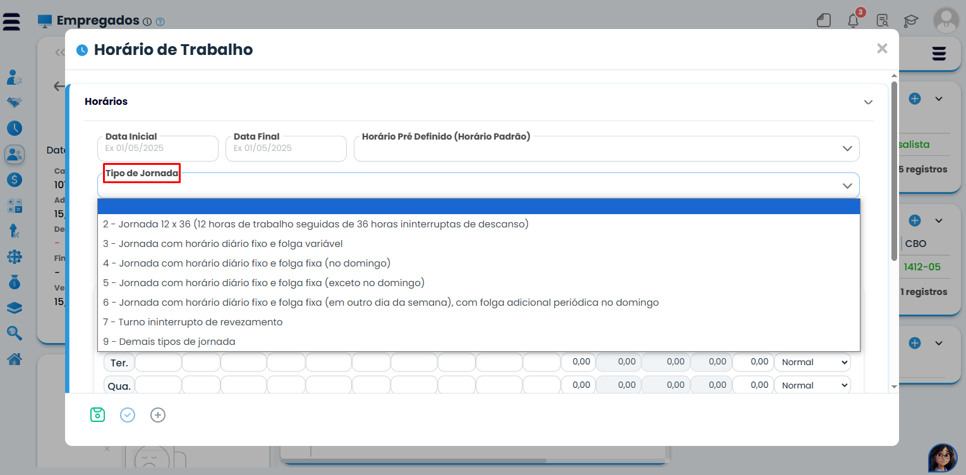Image resolution: width=966 pixels, height=475 pixels.
Task: Go to the home sidebar icon
Action: coord(15,359)
